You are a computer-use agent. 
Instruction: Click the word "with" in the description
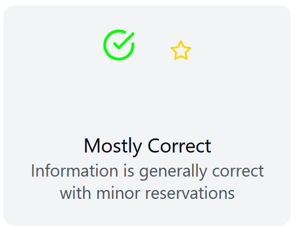click(x=75, y=193)
